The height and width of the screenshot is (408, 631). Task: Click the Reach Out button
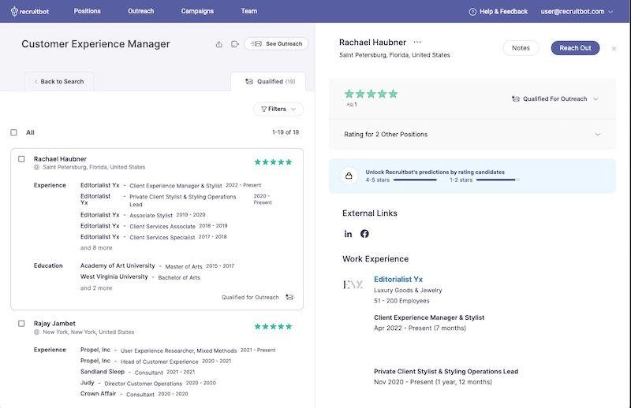[x=575, y=48]
